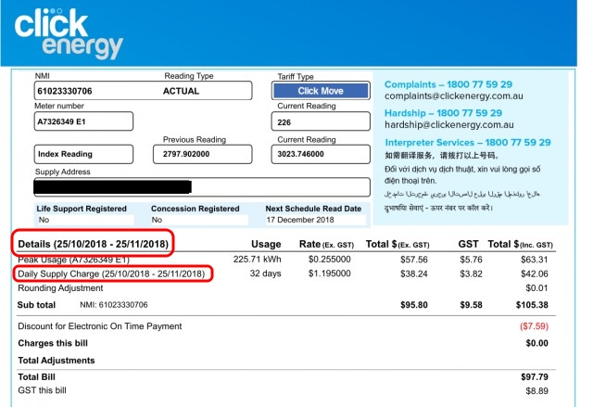
Task: Click daily supply rate $1.195000
Action: [x=330, y=273]
